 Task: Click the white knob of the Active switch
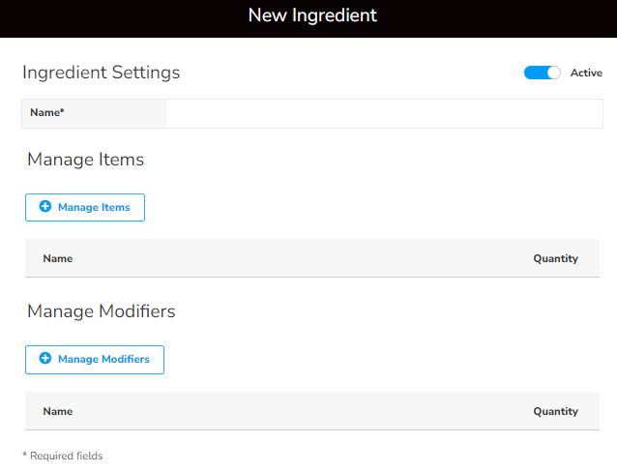(553, 73)
